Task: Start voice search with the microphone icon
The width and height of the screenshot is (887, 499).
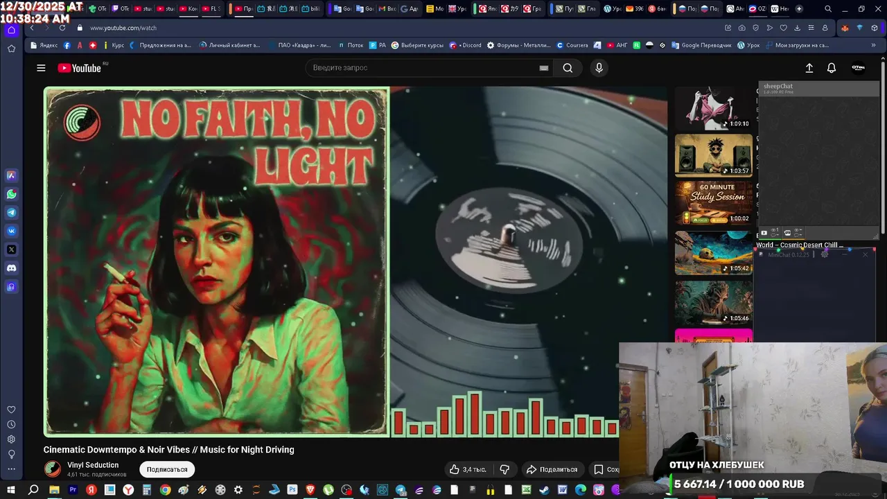Action: [x=599, y=68]
